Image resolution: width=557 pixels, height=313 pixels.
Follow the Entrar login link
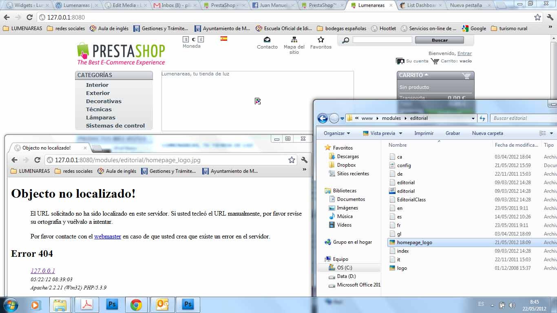point(464,53)
